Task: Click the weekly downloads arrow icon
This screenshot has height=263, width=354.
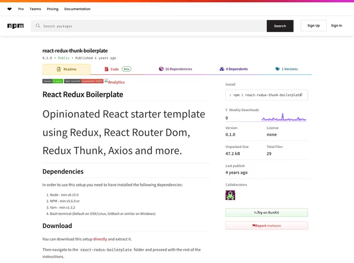Action: click(226, 110)
